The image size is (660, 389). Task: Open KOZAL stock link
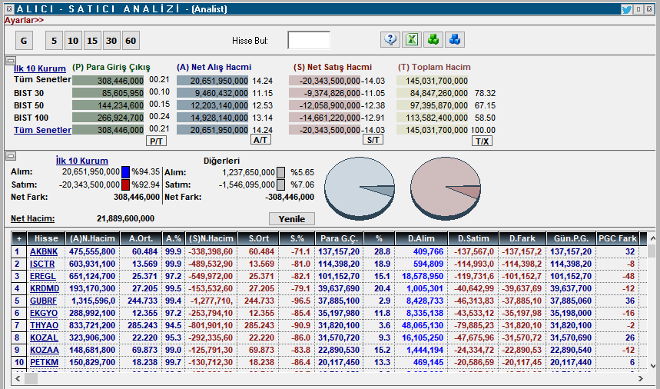pos(44,337)
